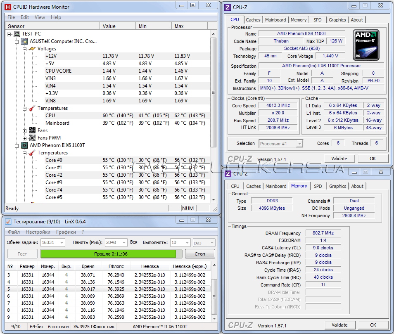394x334 pixels.
Task: Open the View menu in Hardware Monitor
Action: pos(40,17)
